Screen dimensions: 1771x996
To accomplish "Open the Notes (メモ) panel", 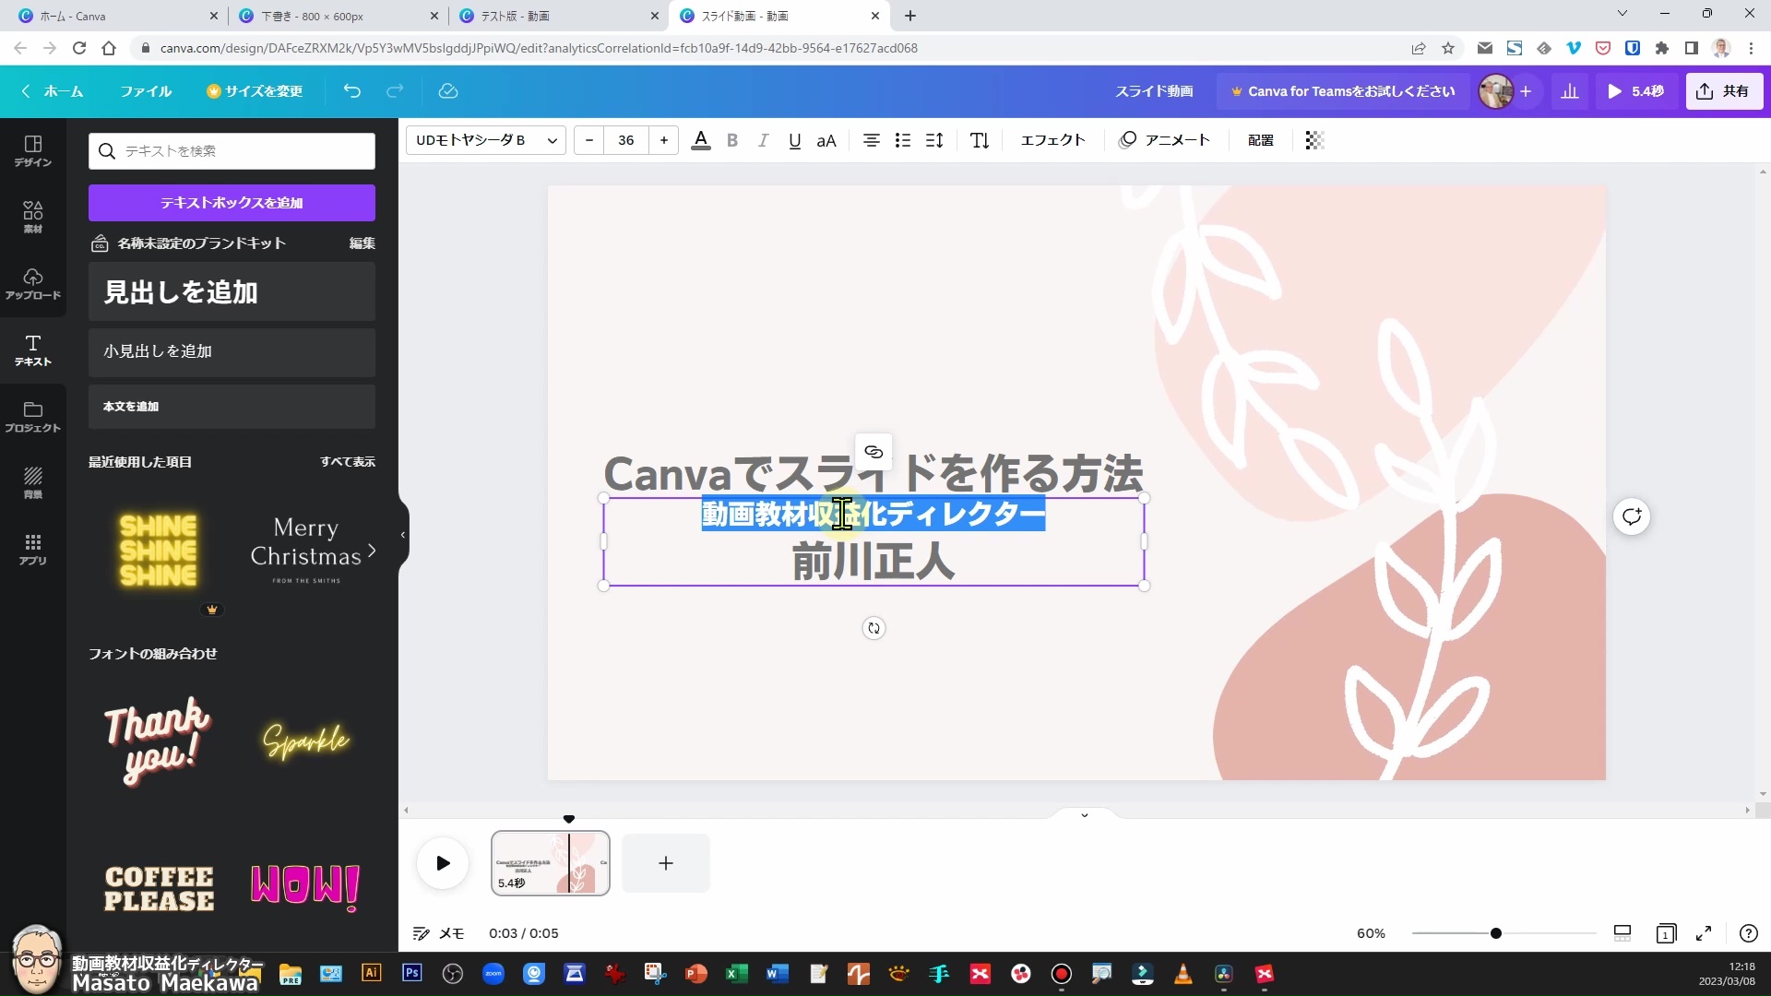I will (x=438, y=933).
